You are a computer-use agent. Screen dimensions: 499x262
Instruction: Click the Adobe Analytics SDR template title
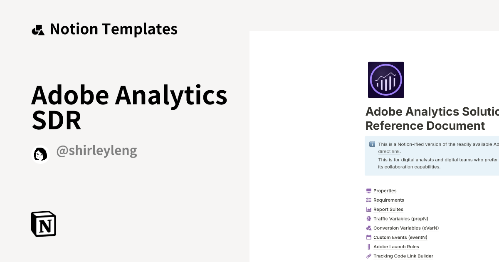coord(129,107)
